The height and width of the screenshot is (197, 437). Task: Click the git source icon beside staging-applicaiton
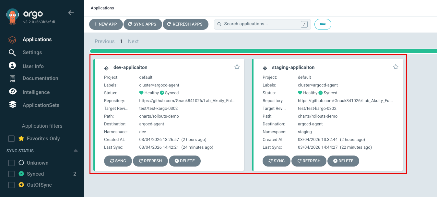click(x=265, y=68)
